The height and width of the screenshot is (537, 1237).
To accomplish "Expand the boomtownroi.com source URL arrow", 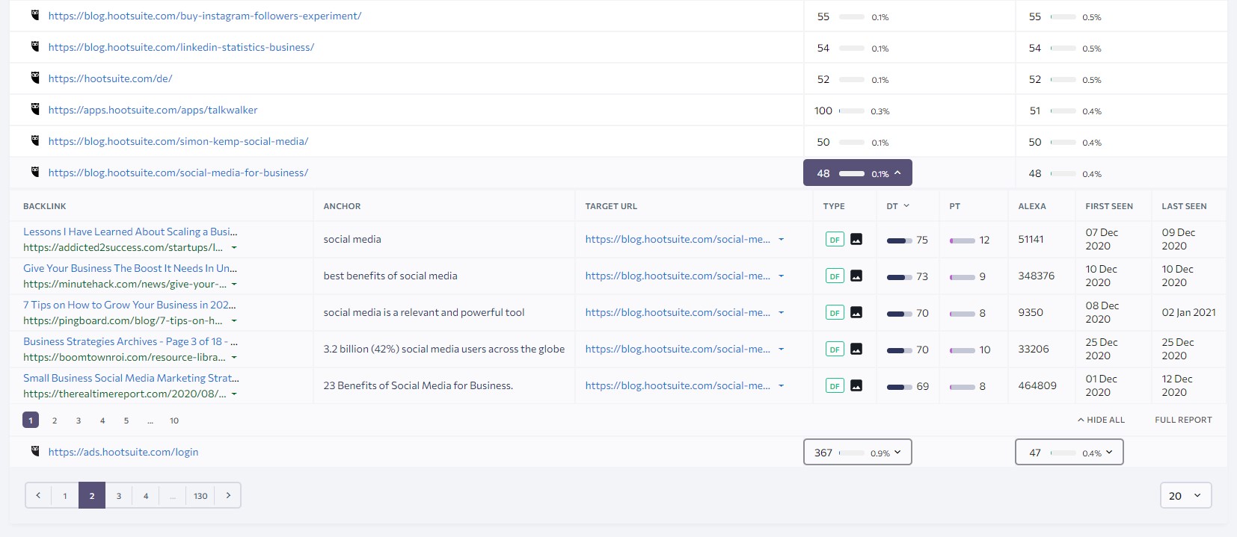I will tap(234, 357).
